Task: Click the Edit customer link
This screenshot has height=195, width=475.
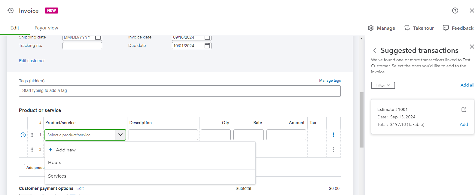Action: (32, 61)
